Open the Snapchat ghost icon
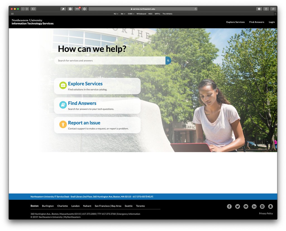286x231 pixels. click(x=270, y=206)
